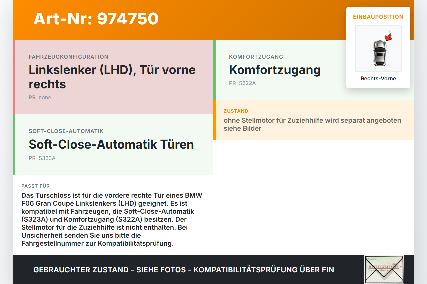Click the black footer bar mentioning FIN check
Screen dimensions: 427x284
pyautogui.click(x=183, y=270)
